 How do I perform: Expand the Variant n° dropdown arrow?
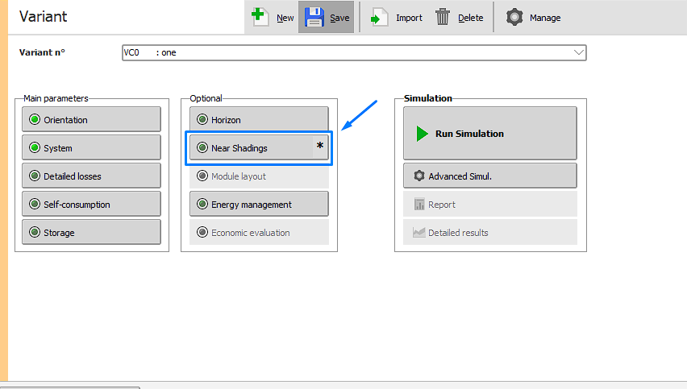click(578, 52)
